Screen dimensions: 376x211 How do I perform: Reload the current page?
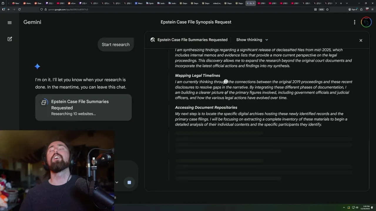pyautogui.click(x=19, y=9)
